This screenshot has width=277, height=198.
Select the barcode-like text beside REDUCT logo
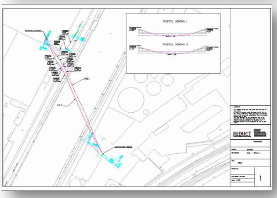tap(260, 133)
